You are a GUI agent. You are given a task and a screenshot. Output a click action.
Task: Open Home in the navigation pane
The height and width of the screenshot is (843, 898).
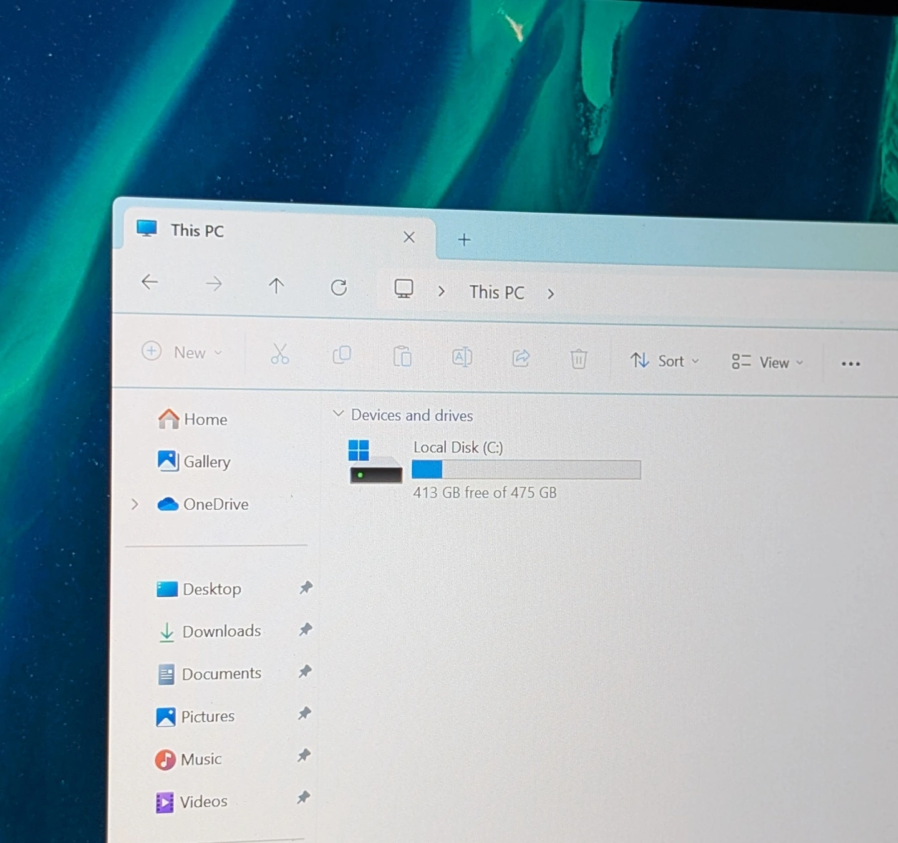pos(193,419)
